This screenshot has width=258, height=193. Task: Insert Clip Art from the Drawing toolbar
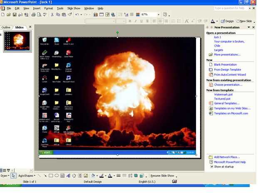coord(80,176)
